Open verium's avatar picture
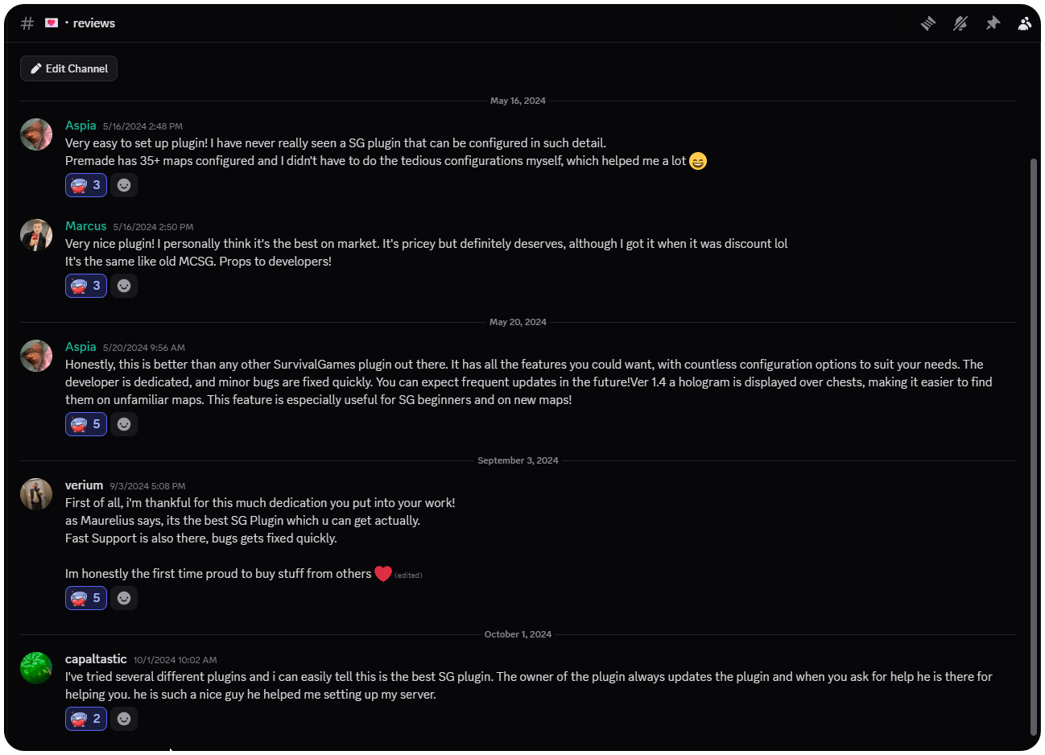This screenshot has width=1045, height=755. tap(36, 494)
